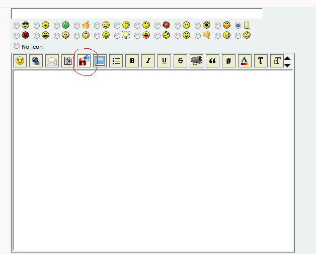This screenshot has height=254, width=316.
Task: Insert an email link with the envelope icon
Action: (x=52, y=61)
